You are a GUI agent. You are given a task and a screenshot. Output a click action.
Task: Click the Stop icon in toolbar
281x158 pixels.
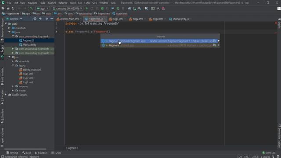pos(123,8)
